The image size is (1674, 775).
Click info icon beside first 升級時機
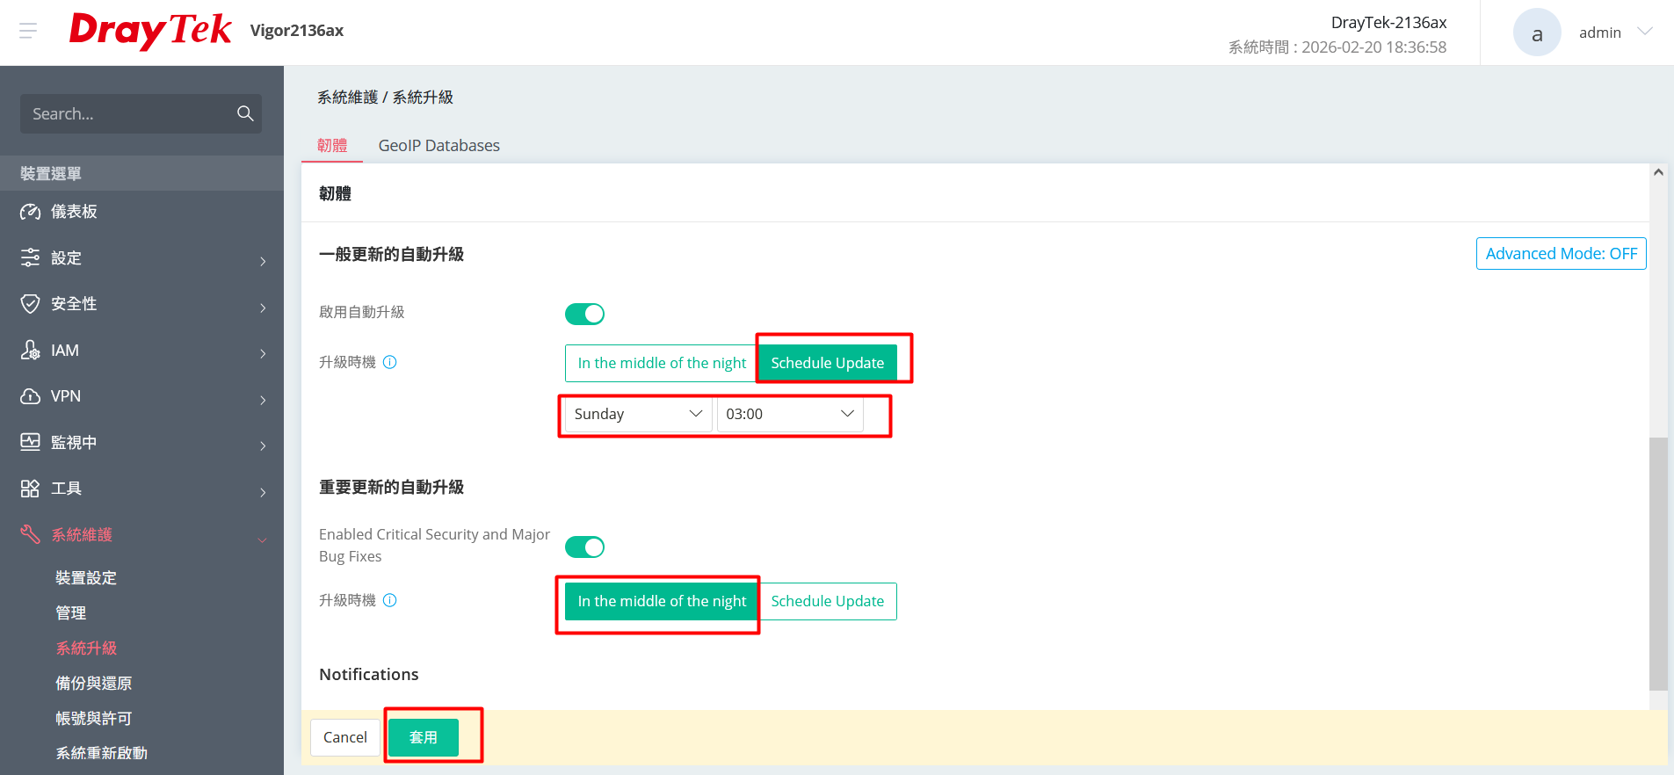390,362
